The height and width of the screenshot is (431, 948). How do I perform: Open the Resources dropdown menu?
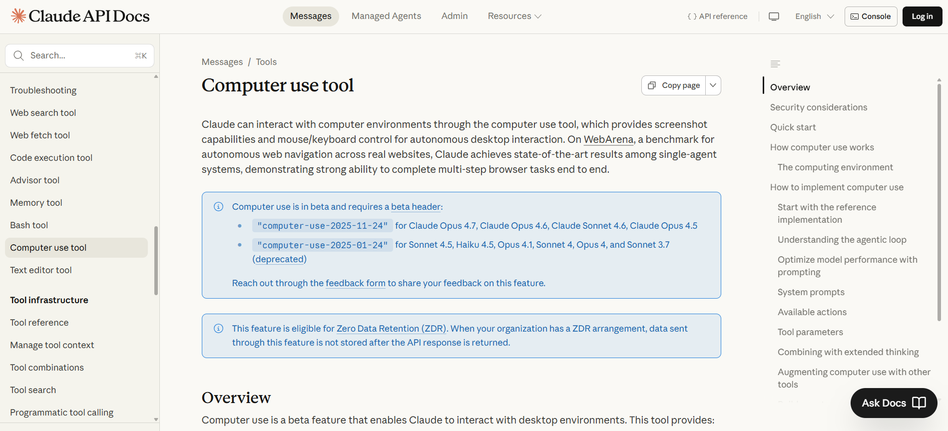point(514,16)
